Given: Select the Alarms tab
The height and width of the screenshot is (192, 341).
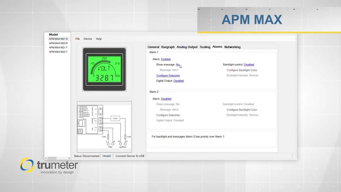Looking at the screenshot, I should click(217, 47).
